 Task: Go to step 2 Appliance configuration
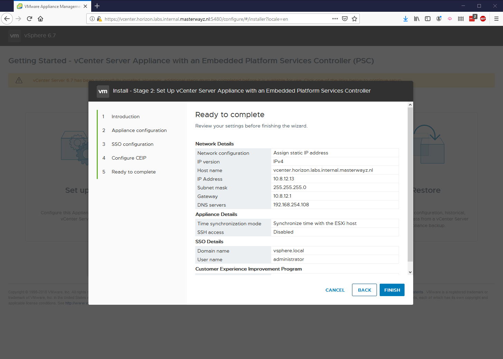(x=139, y=130)
